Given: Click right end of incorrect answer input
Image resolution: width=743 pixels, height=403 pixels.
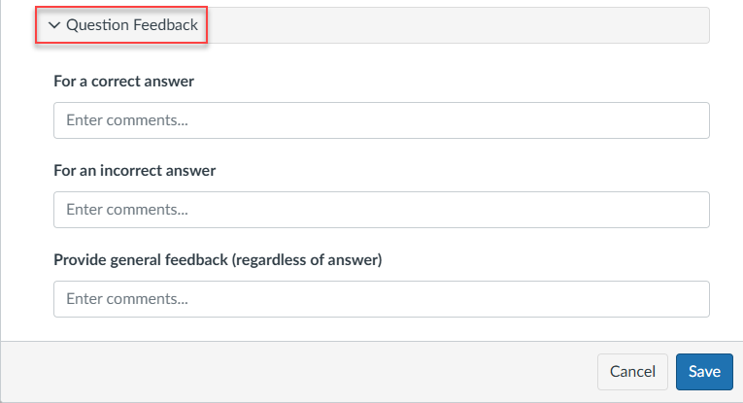Looking at the screenshot, I should (680, 210).
